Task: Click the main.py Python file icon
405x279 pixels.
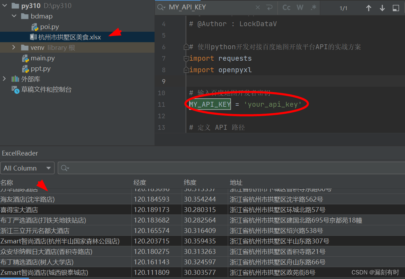Action: (x=25, y=58)
